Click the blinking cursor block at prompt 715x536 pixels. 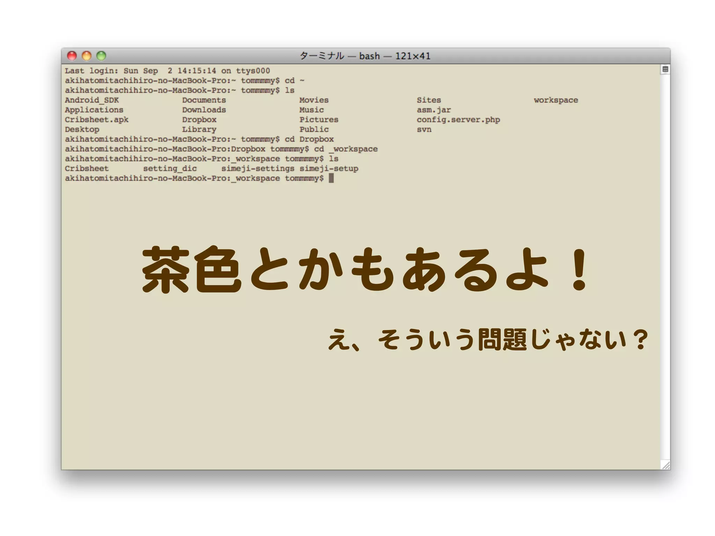tap(331, 178)
